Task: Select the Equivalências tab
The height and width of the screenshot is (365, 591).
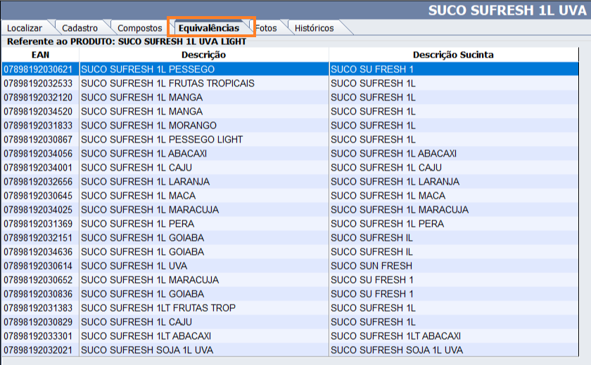Action: pos(209,28)
